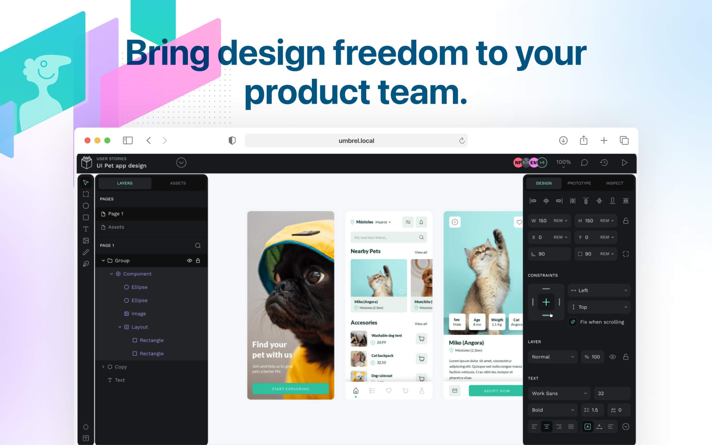Switch to the Assets panel tab
Screen dimensions: 712x445
[x=178, y=183]
